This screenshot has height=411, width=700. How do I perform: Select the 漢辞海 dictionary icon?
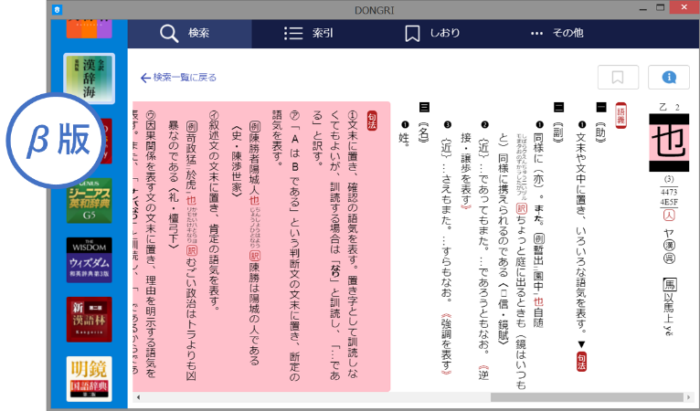90,79
